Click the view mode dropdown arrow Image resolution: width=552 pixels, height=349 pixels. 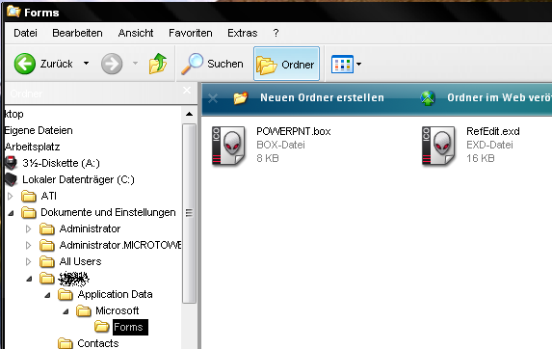(x=358, y=64)
